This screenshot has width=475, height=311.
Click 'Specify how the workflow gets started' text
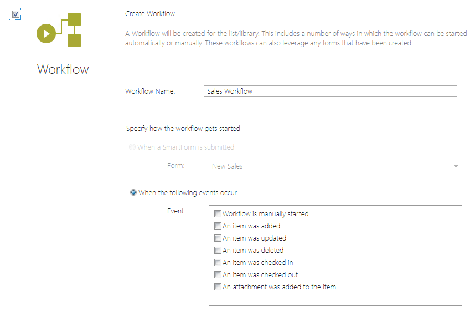coord(183,129)
